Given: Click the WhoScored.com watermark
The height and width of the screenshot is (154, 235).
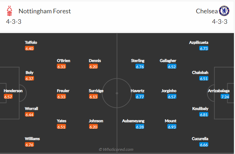Looking at the screenshot, I should (116, 149).
